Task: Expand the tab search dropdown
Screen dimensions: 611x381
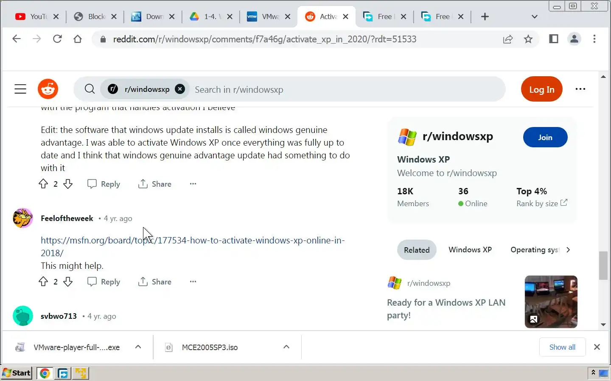Action: (535, 17)
